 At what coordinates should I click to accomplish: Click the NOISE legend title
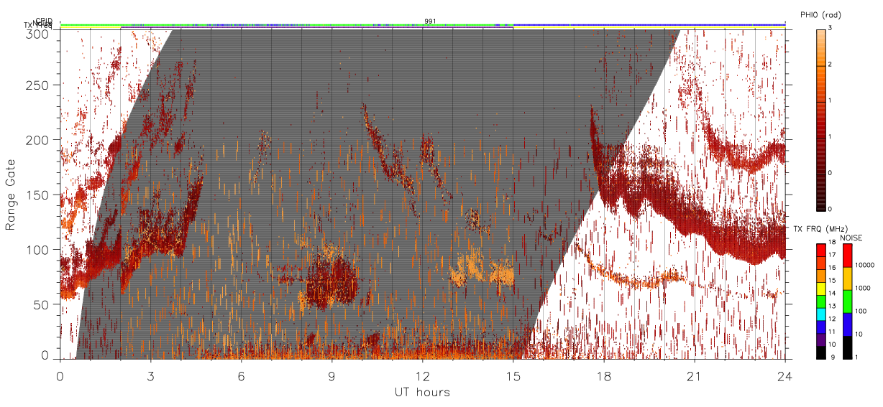point(851,238)
